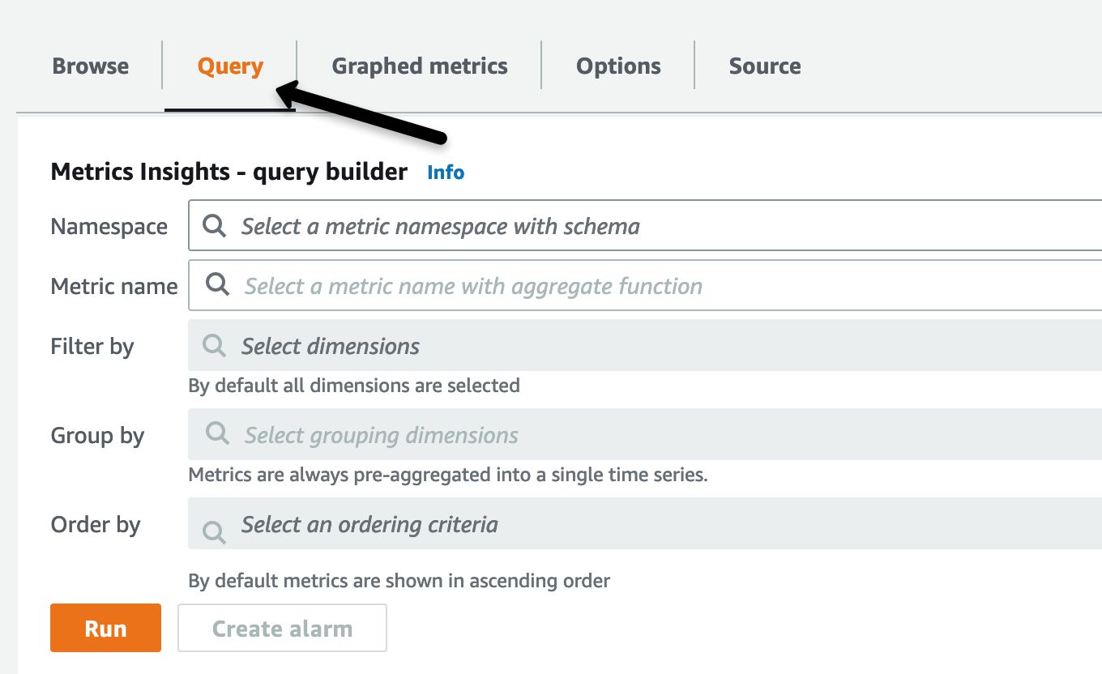The width and height of the screenshot is (1102, 674).
Task: Switch to the Browse tab
Action: click(x=90, y=66)
